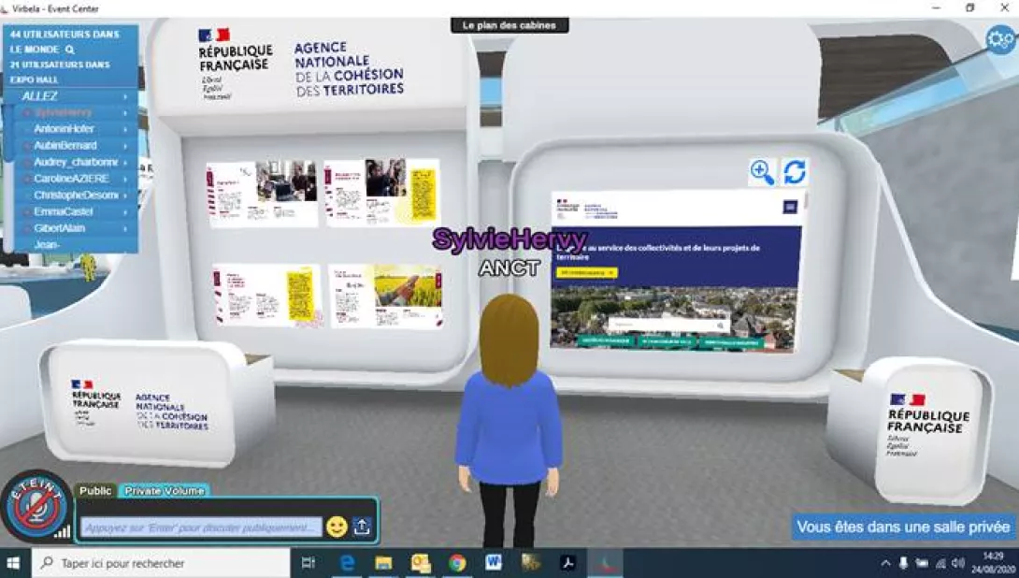1019x578 pixels.
Task: Open the settings gear in the corner
Action: tap(1000, 38)
